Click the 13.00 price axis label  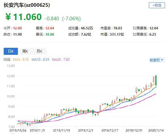(x=11, y=66)
